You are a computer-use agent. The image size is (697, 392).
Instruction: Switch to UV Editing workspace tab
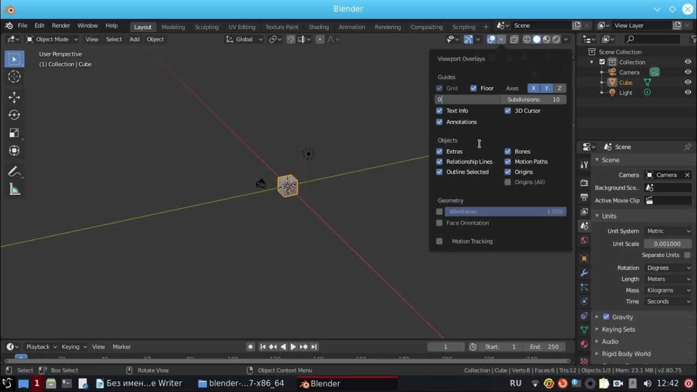pos(242,27)
